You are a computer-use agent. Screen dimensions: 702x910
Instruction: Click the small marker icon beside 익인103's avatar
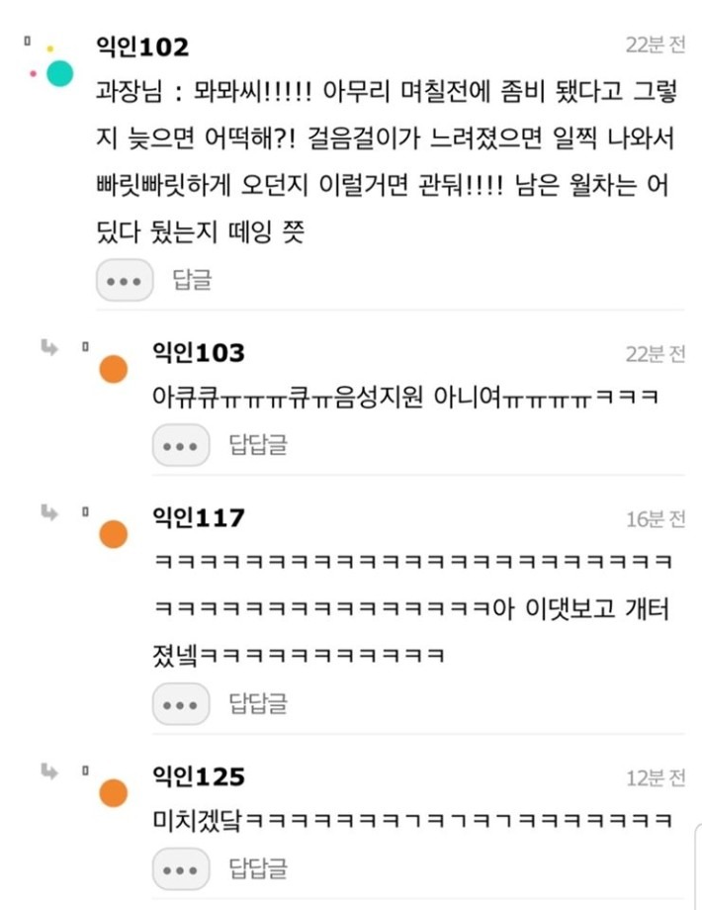pyautogui.click(x=85, y=347)
